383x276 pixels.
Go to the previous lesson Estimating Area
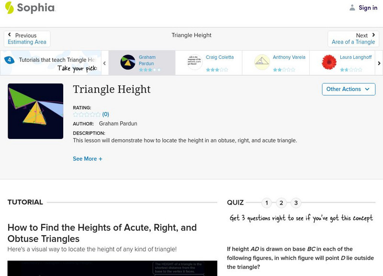(26, 38)
